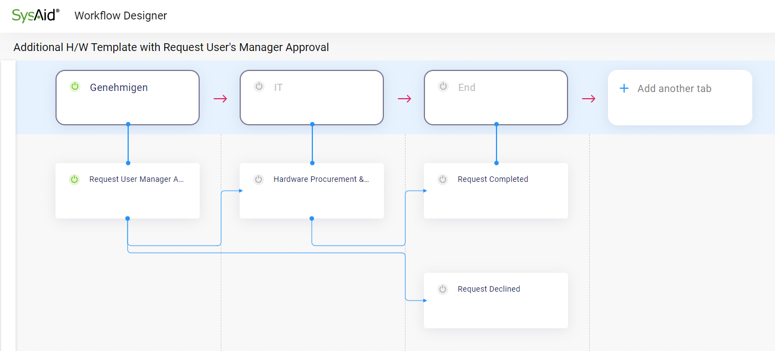Toggle power icon on Hardware Procurement card
Viewport: 775px width, 351px height.
[259, 179]
